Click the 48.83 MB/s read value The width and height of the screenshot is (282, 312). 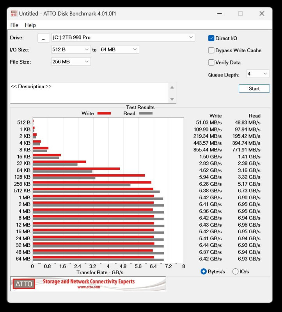(x=248, y=122)
